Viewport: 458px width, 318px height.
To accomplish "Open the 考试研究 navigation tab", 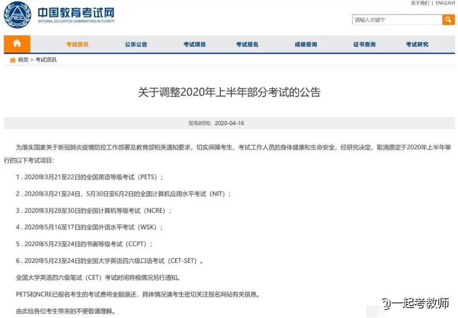I will click(x=417, y=45).
